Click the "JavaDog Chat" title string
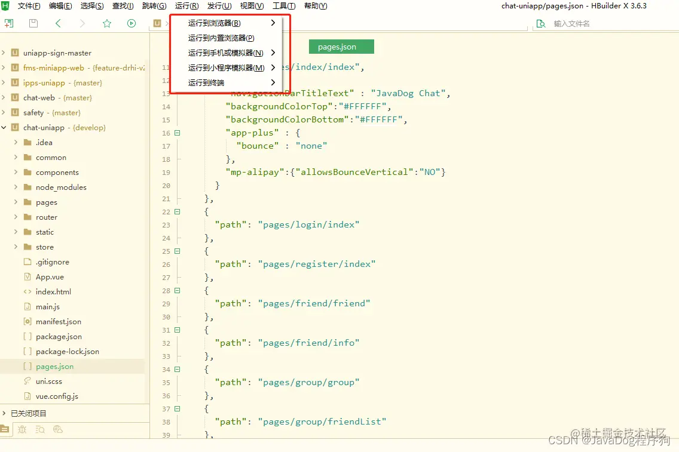This screenshot has height=452, width=679. pos(408,93)
